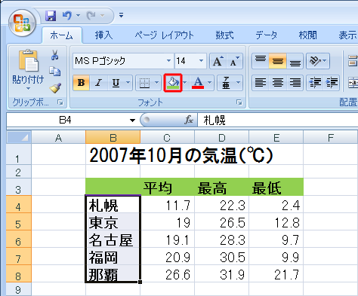The image size is (358, 296).
Task: Select column C header
Action: [x=167, y=138]
